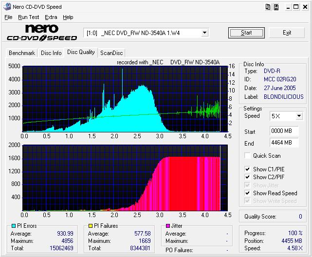Click the disc type value DVD-R
The image size is (312, 257).
point(272,71)
